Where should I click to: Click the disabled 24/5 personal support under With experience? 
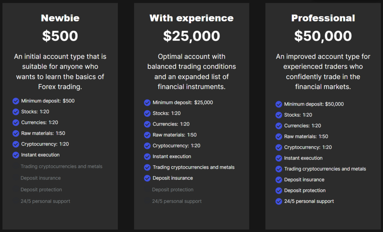coord(177,201)
